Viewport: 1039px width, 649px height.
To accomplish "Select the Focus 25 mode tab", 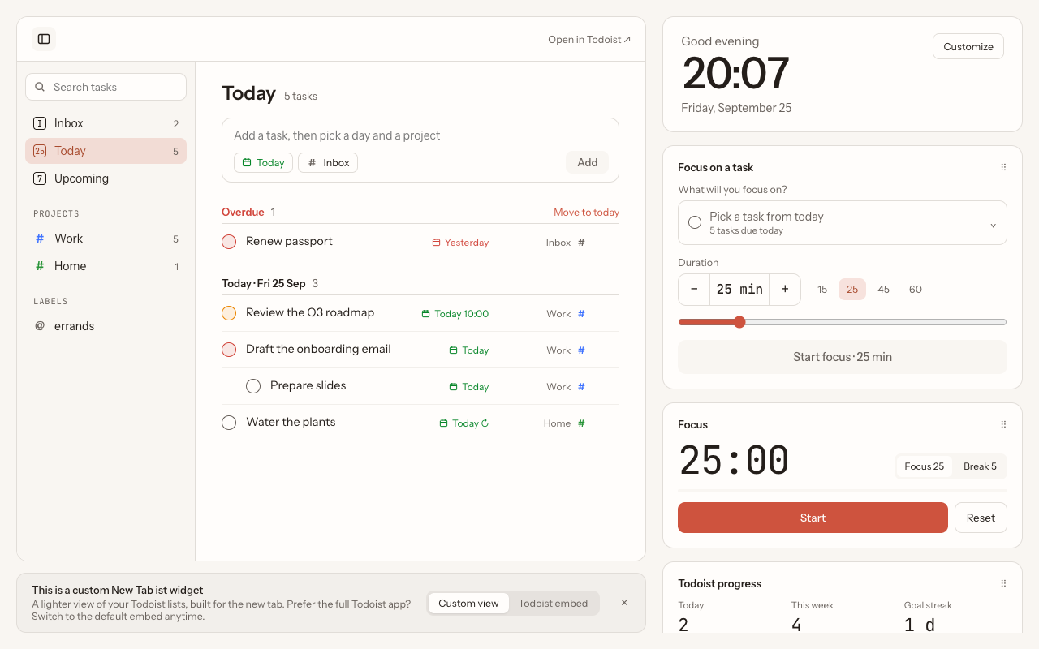I will coord(925,466).
